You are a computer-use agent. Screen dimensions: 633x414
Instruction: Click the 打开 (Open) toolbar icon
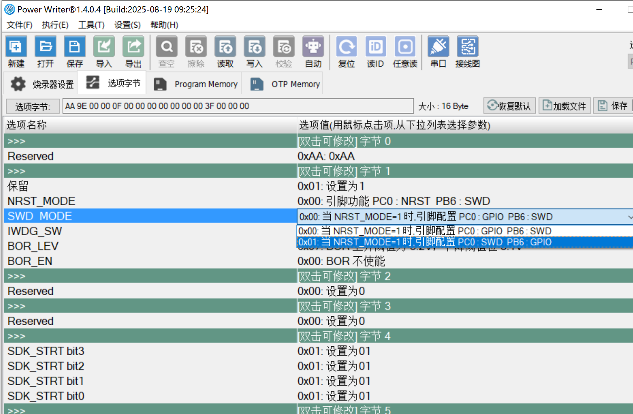tap(46, 52)
